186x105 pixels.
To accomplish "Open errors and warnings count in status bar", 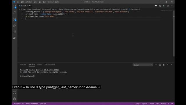I will 43,104.
